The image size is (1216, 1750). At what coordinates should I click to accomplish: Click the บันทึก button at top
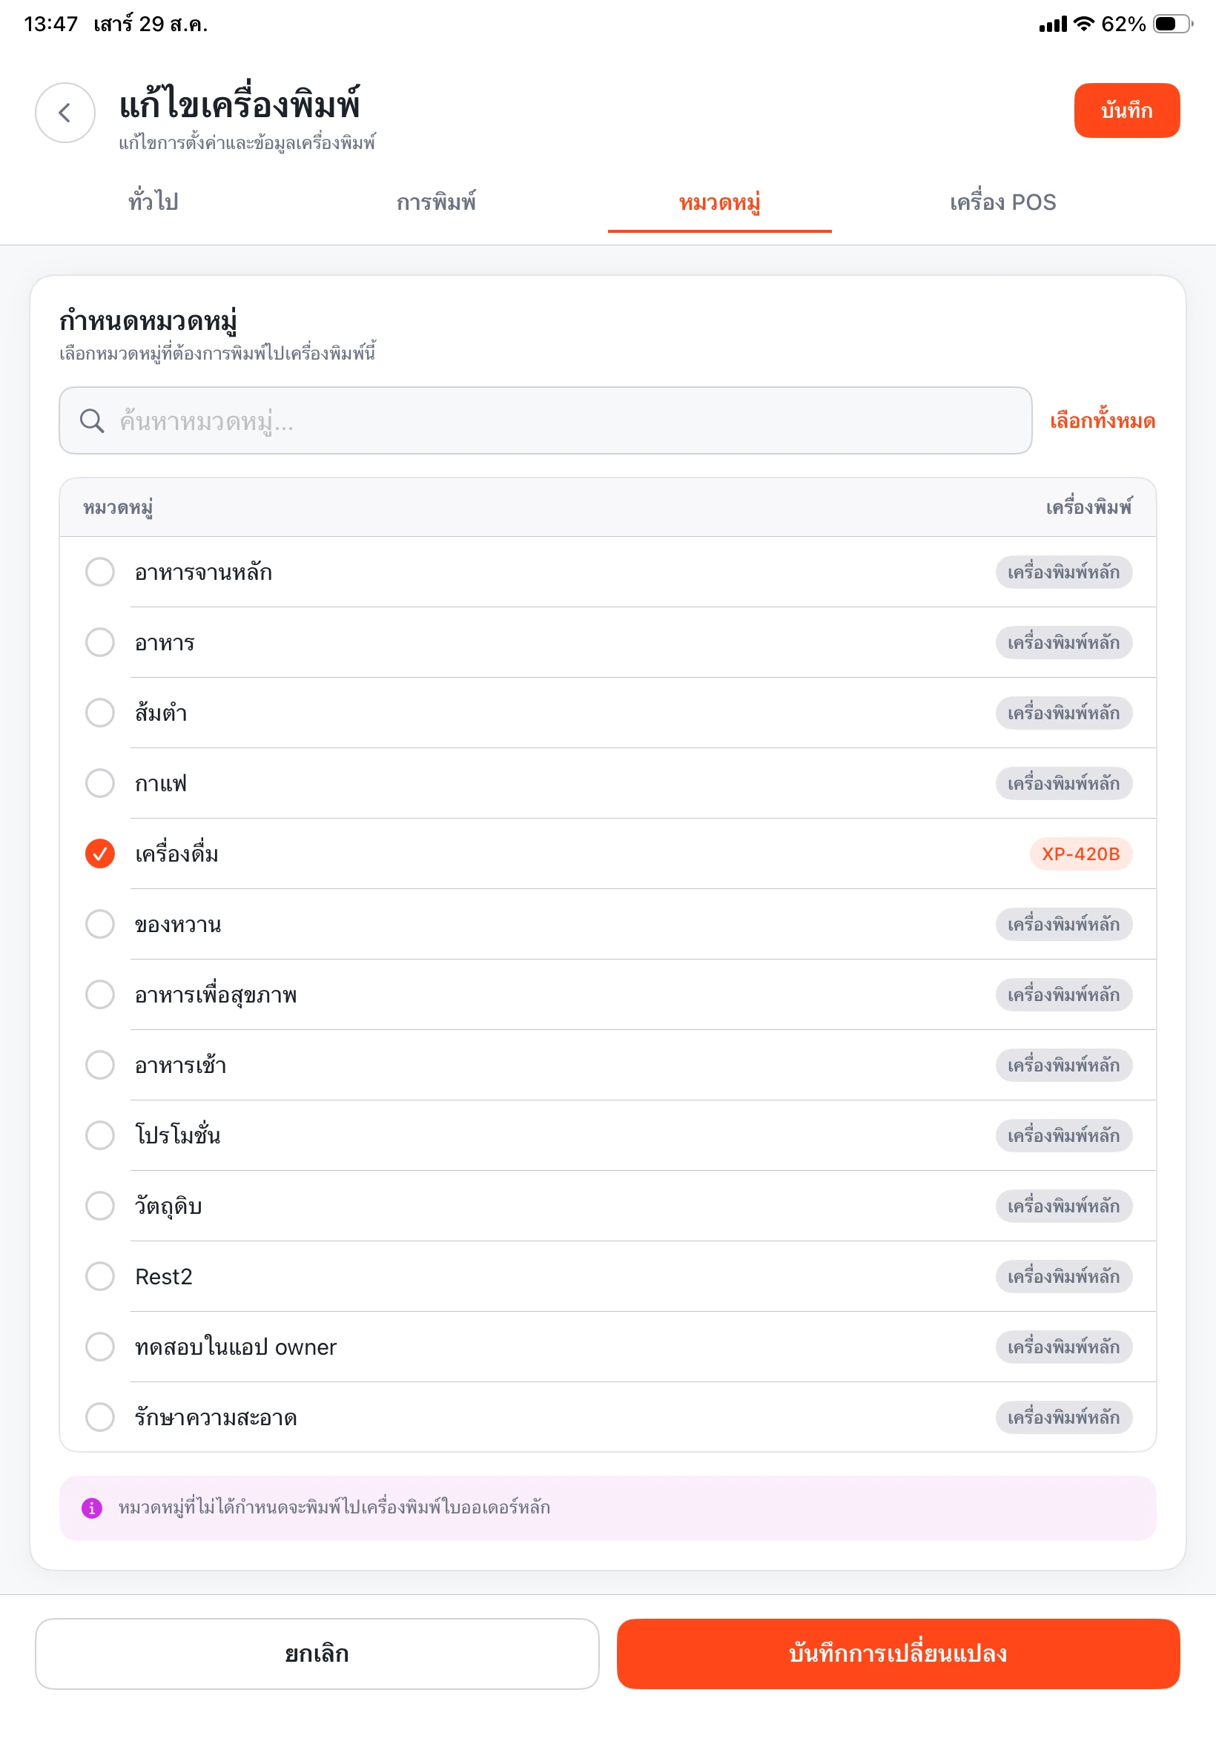tap(1127, 110)
